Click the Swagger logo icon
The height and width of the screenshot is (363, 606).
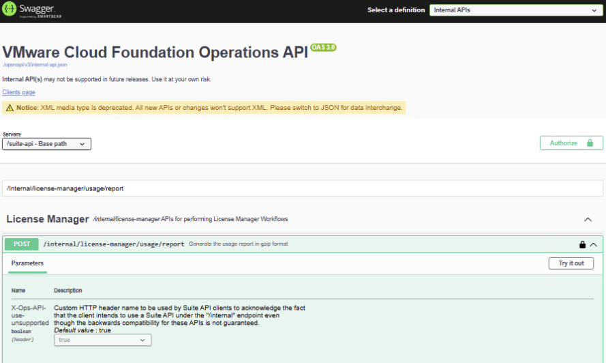click(x=9, y=9)
